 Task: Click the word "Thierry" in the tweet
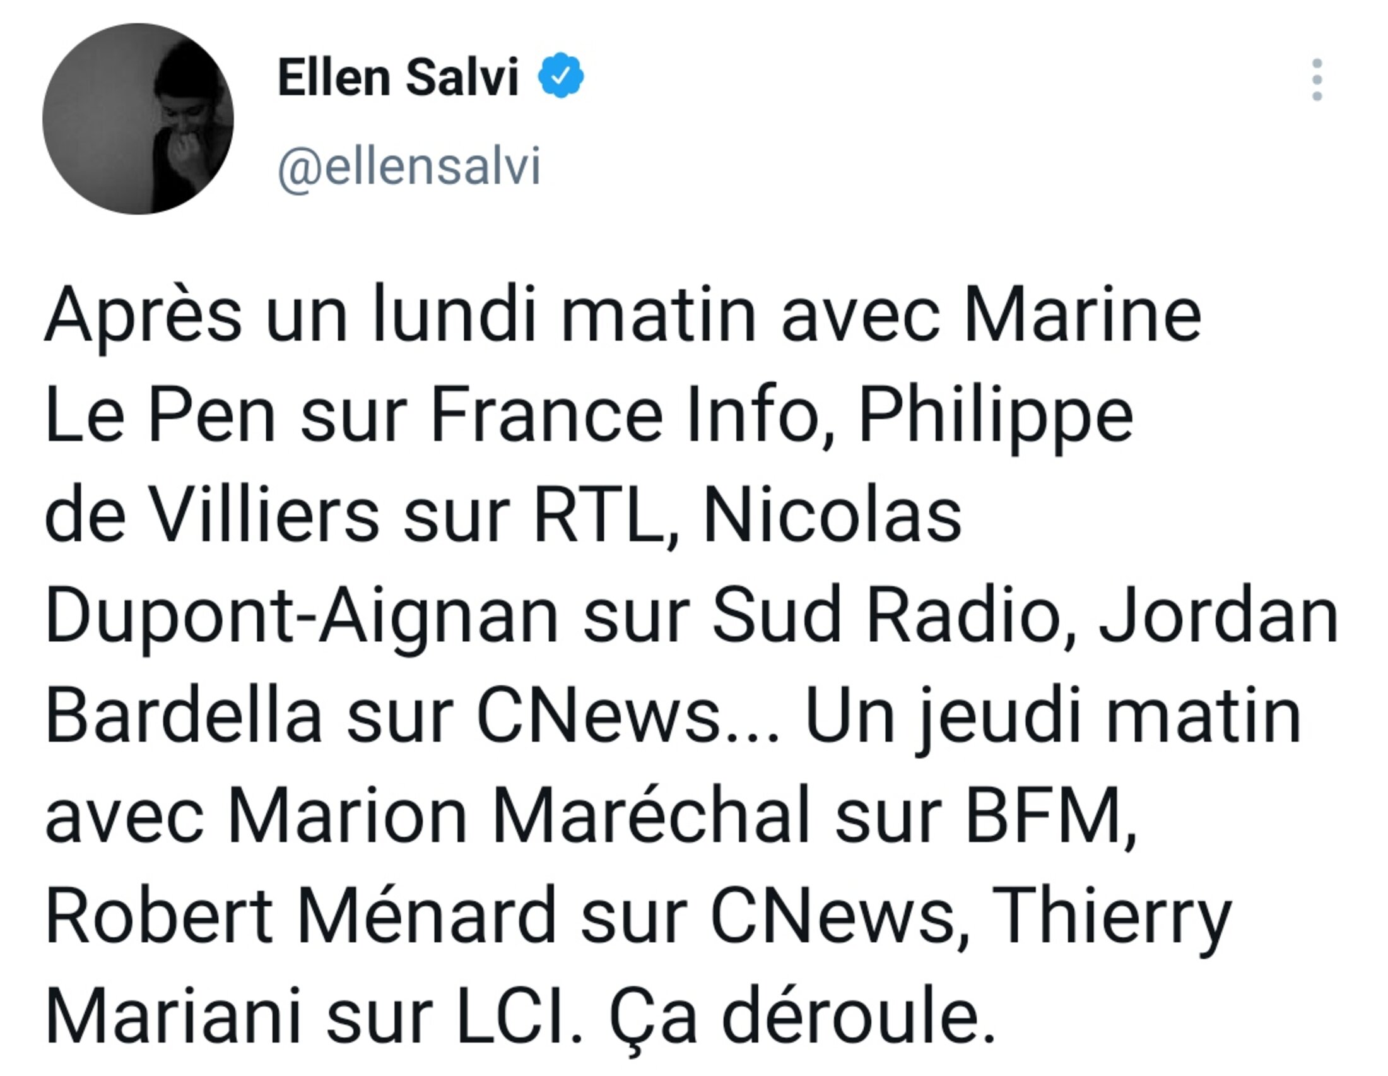1111,916
